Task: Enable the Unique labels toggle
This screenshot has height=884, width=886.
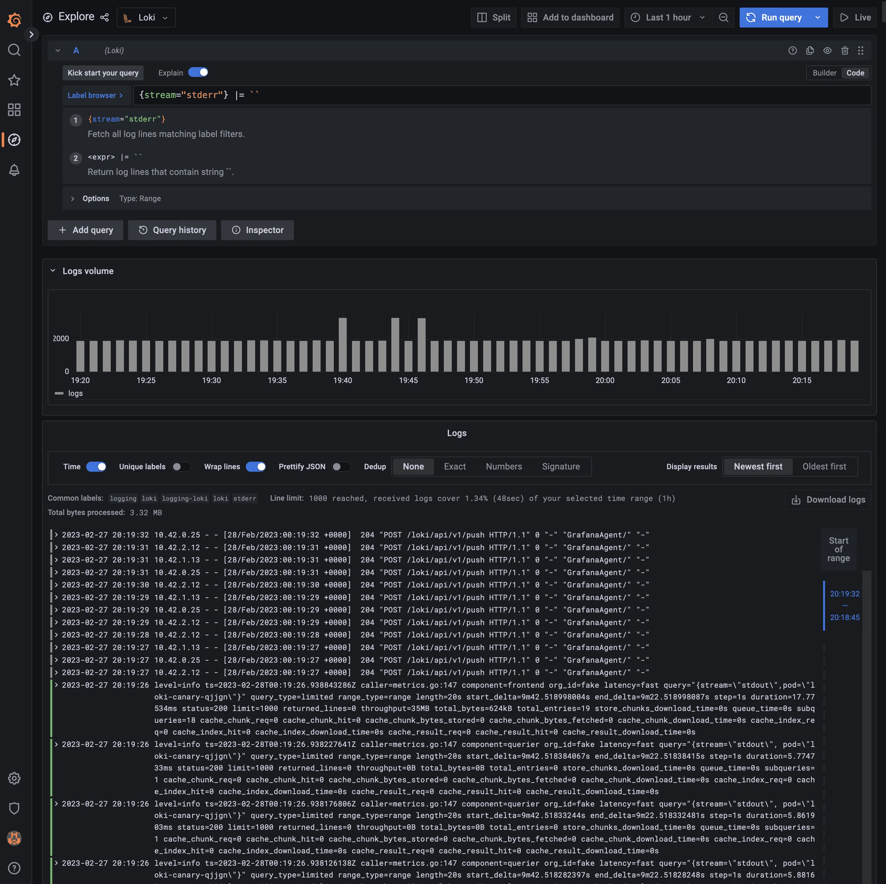Action: (181, 466)
